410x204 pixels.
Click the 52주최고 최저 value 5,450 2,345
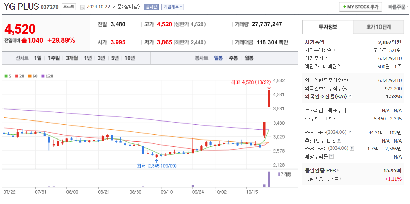(387, 119)
